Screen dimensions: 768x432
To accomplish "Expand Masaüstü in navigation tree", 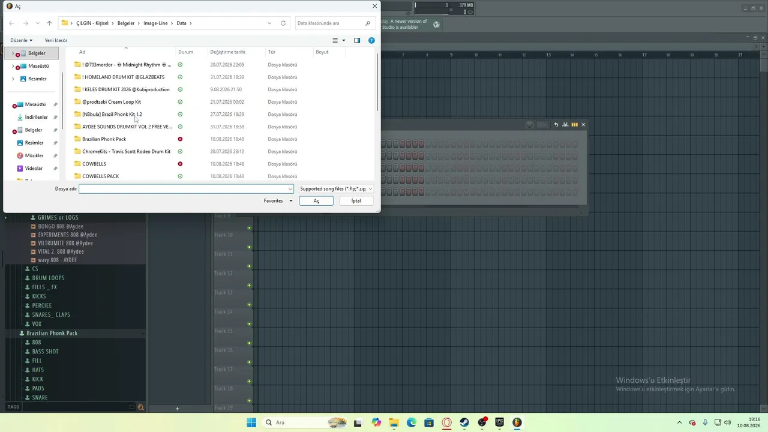I will 13,66.
